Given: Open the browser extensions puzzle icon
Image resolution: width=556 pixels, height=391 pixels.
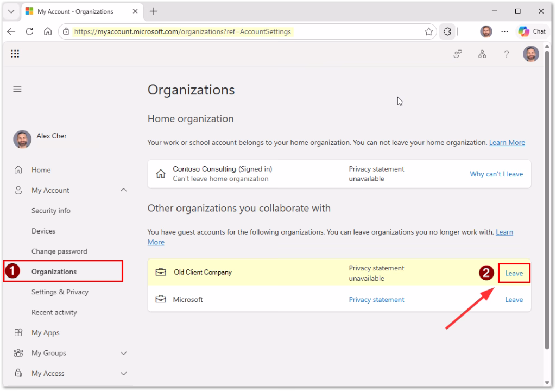Looking at the screenshot, I should (447, 31).
